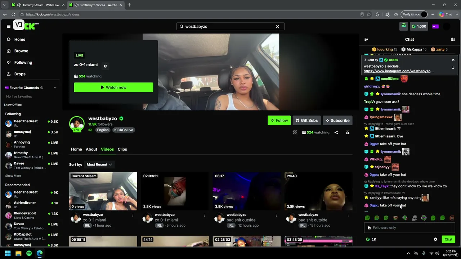Screen dimensions: 461x259
Task: Switch to the trimathy Stream browser tab
Action: coord(38,5)
